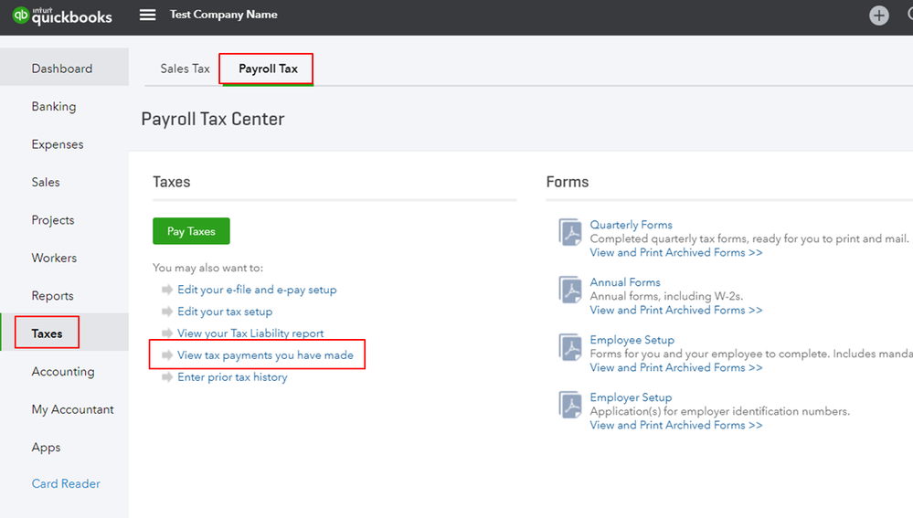The width and height of the screenshot is (913, 518).
Task: Click the Quarterly Forms PDF icon
Action: tap(570, 233)
